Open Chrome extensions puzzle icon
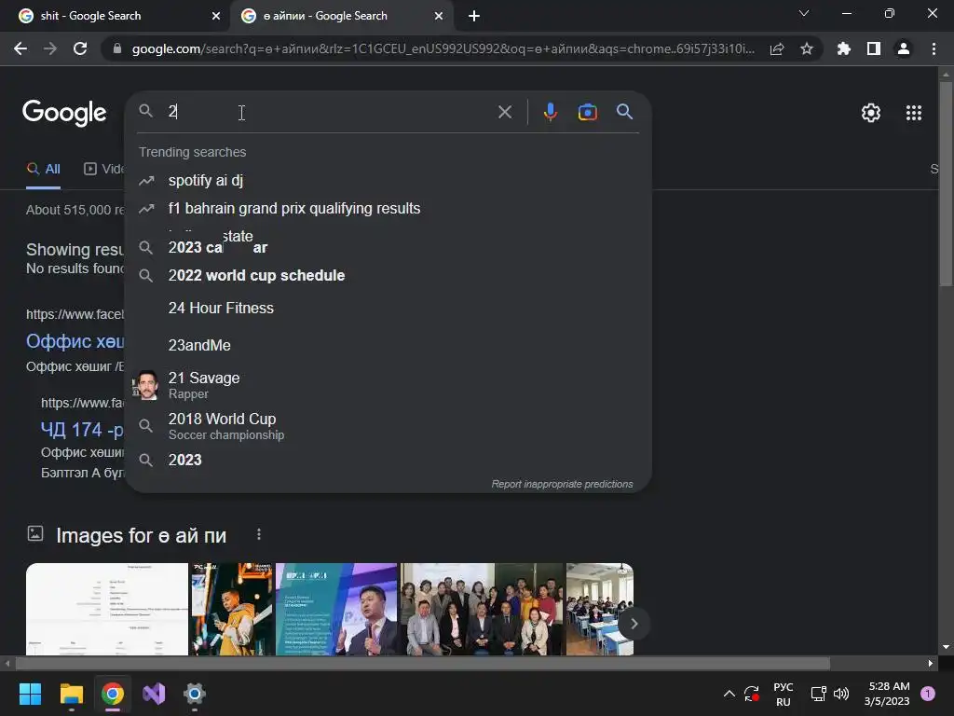The height and width of the screenshot is (716, 954). 844,48
